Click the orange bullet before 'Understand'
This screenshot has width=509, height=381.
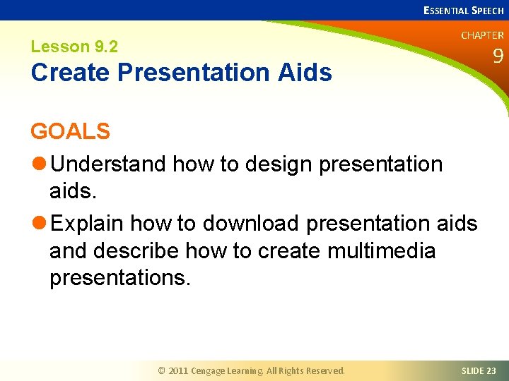[x=40, y=163]
